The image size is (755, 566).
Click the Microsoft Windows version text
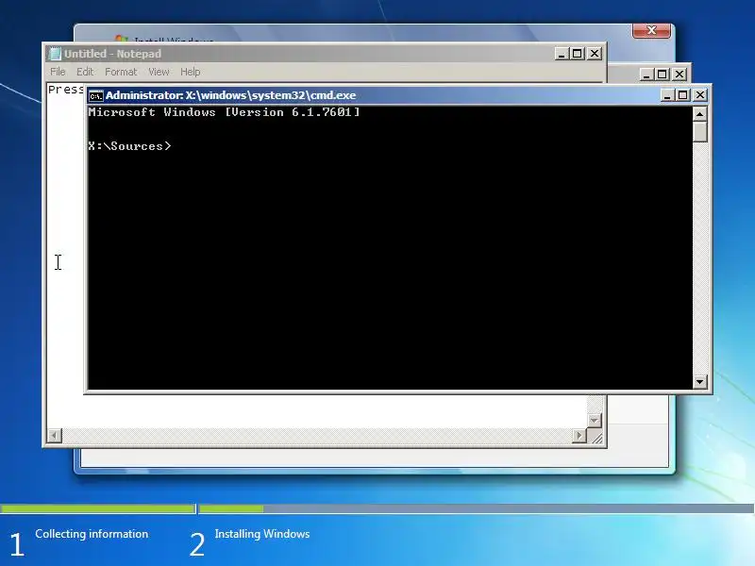coord(224,112)
